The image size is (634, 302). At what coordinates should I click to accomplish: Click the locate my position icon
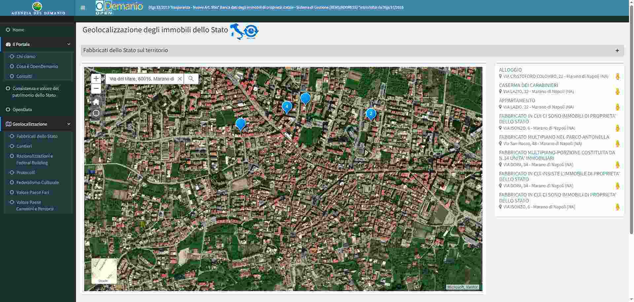96,113
